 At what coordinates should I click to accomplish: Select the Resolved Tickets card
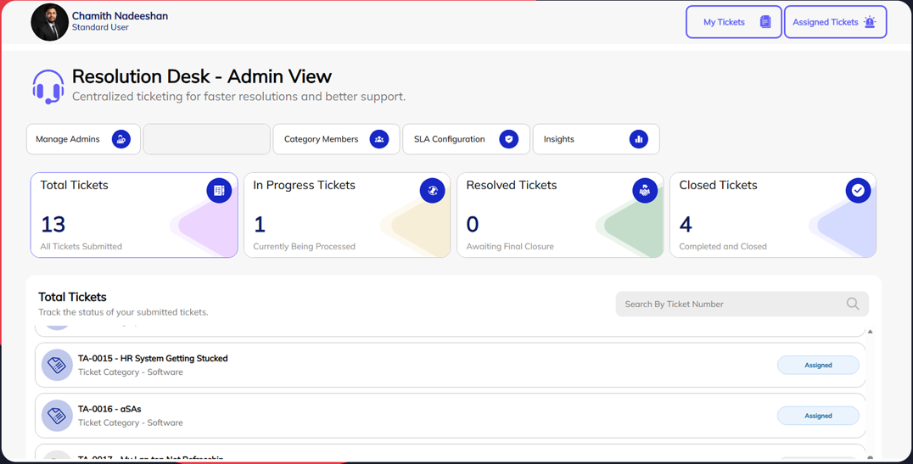pos(560,215)
